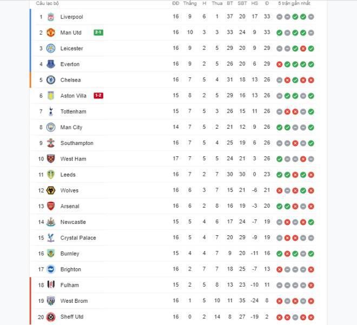The image size is (357, 325).
Task: Click the Câu lạc bộ column header
Action: click(48, 3)
